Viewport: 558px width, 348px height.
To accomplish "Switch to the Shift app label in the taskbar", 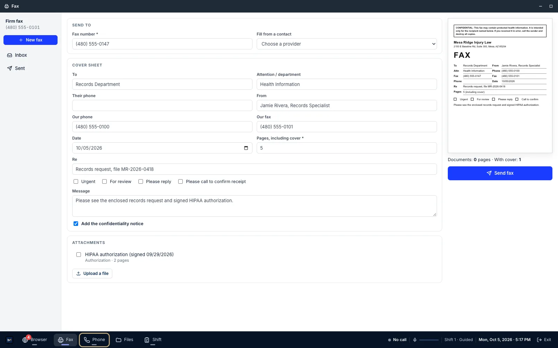I will pyautogui.click(x=157, y=340).
